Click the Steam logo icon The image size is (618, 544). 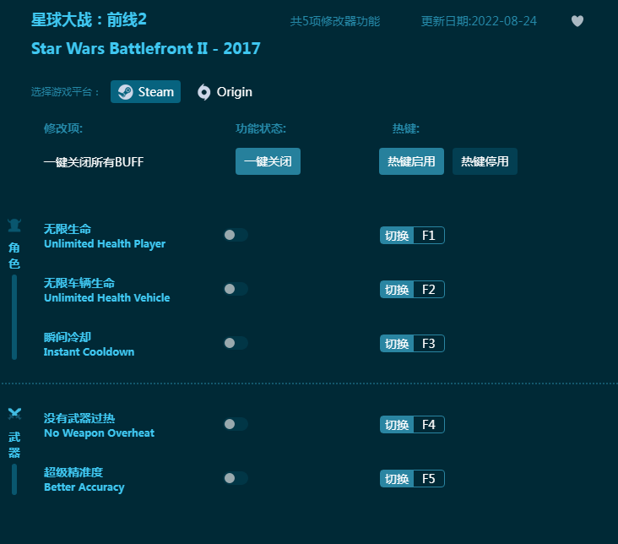click(x=126, y=92)
